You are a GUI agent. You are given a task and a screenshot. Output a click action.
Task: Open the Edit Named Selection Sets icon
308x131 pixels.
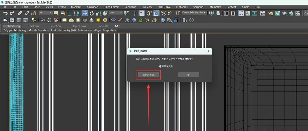tap(178, 13)
